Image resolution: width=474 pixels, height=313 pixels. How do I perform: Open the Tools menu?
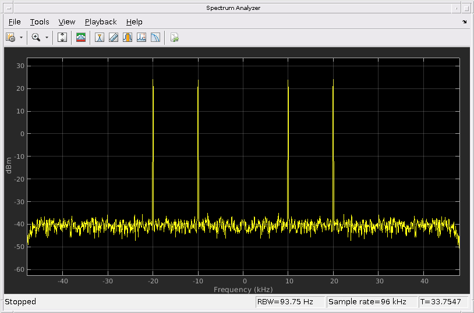click(x=40, y=22)
